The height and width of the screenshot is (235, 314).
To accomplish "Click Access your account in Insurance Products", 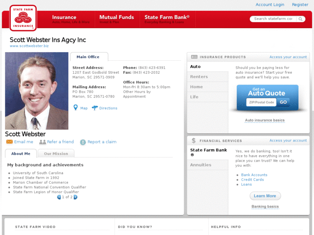I will [288, 57].
